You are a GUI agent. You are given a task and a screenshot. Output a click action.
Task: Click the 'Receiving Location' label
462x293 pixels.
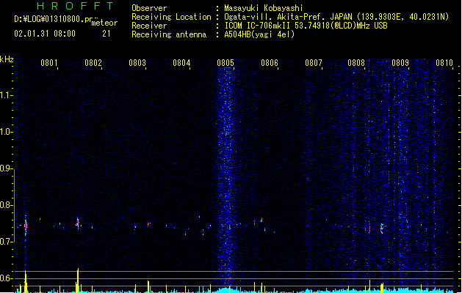click(171, 17)
